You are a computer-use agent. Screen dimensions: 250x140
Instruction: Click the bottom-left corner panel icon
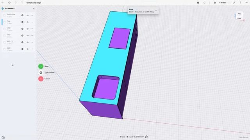3,137
